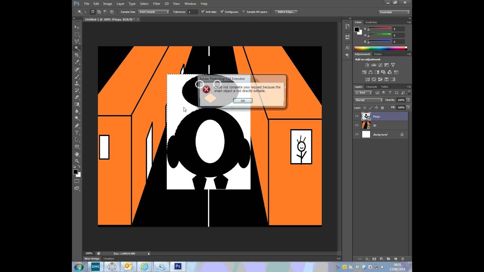
Task: Open the Paragraph panel icon
Action: 347,55
